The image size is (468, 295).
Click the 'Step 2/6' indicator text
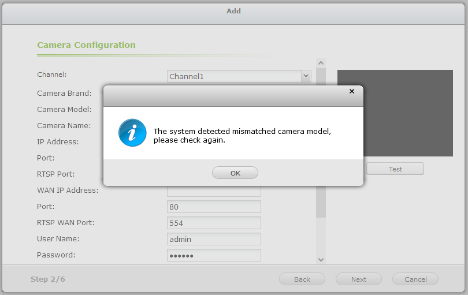pos(48,279)
